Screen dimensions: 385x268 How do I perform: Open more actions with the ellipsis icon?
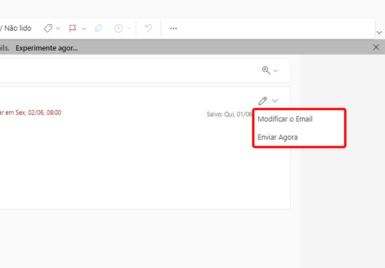(x=173, y=28)
